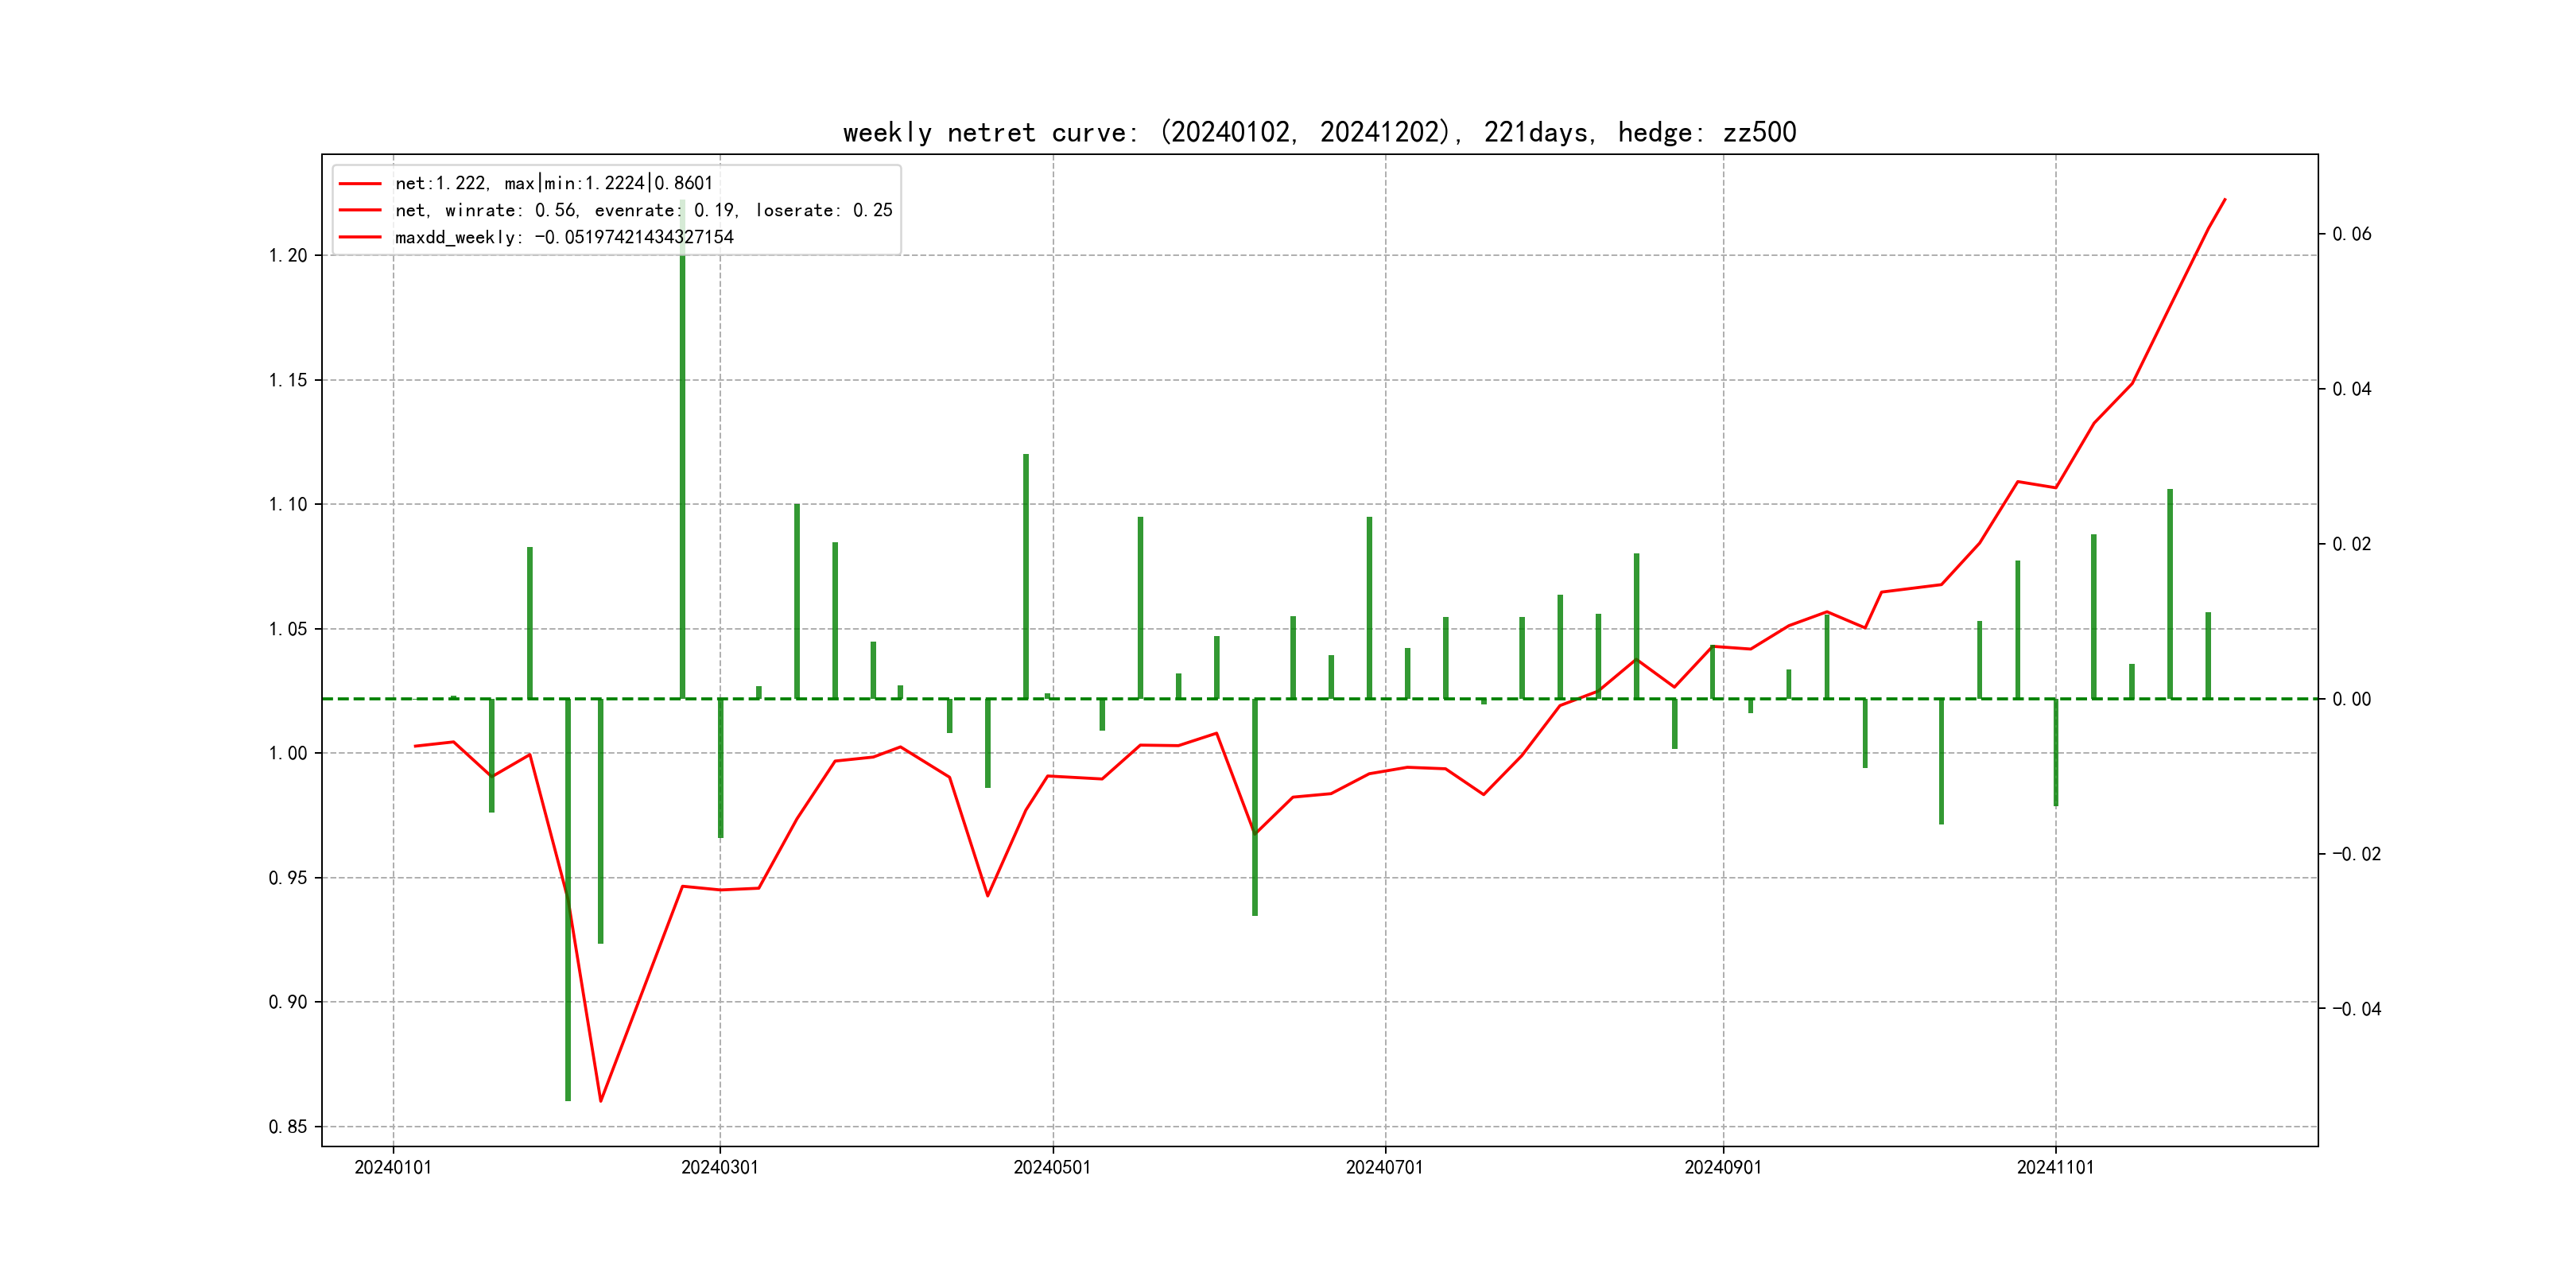Click x-axis label 20240701
This screenshot has height=1288, width=2576.
(1384, 1167)
